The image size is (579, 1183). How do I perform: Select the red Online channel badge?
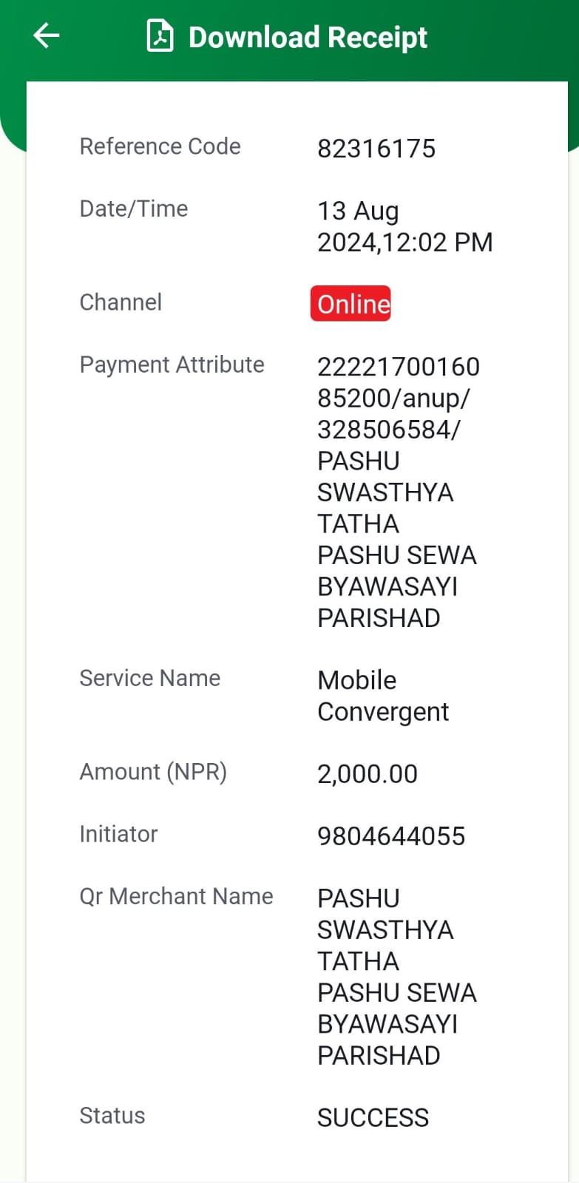pyautogui.click(x=351, y=304)
